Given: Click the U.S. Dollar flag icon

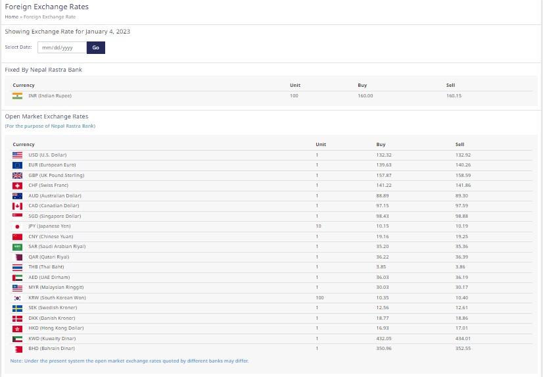Looking at the screenshot, I should (17, 155).
